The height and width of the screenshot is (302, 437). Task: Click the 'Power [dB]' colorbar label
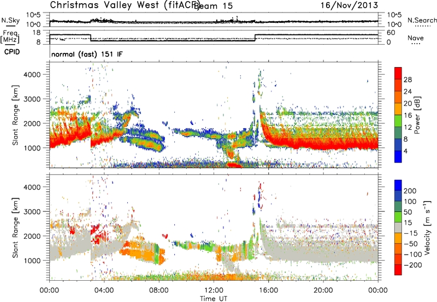pos(417,115)
